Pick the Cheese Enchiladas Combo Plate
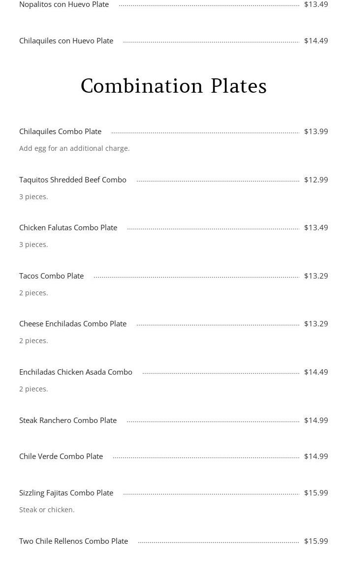This screenshot has height=563, width=347. click(72, 324)
